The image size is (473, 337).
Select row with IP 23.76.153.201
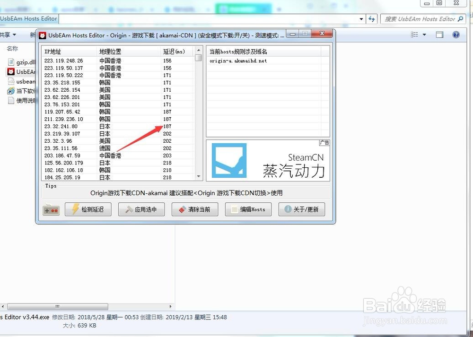tap(118, 104)
